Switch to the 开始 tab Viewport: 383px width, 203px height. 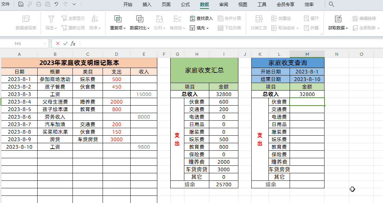tap(128, 4)
